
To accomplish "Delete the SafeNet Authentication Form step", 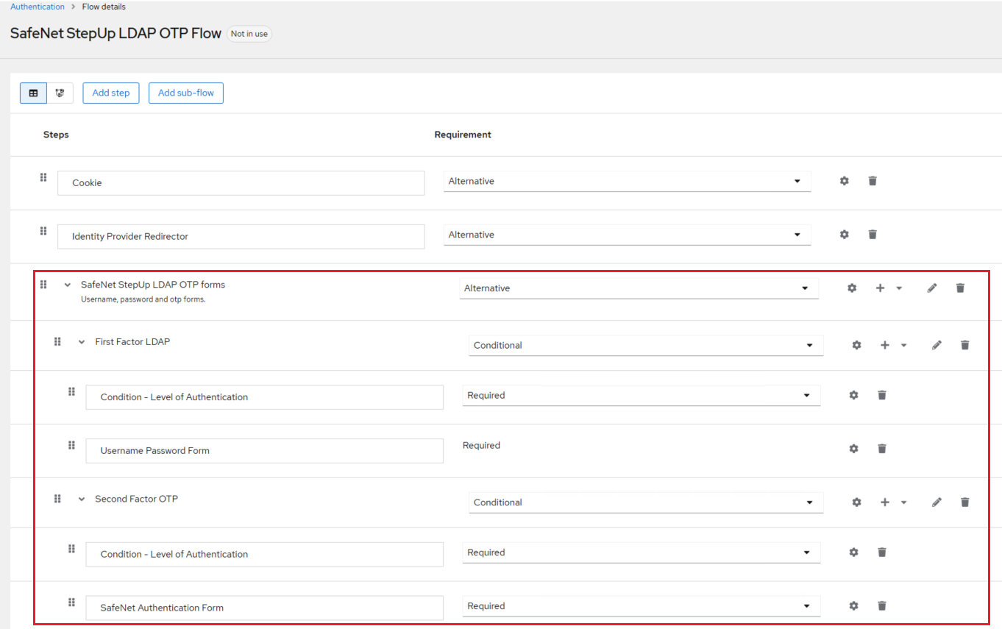I will [882, 606].
